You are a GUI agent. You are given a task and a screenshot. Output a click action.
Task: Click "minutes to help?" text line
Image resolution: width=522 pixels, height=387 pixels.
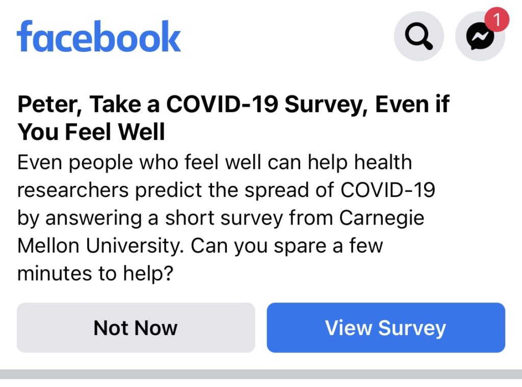(95, 274)
